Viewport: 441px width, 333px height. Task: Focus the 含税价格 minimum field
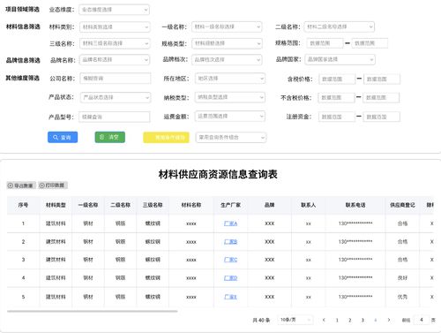337,79
